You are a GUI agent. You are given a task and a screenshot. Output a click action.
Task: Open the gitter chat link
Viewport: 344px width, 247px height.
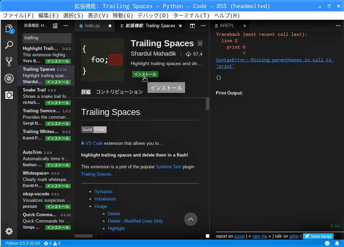[294, 236]
